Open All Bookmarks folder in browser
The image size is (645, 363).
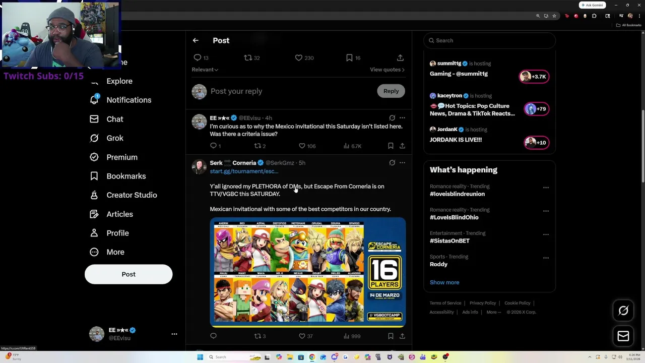point(629,25)
